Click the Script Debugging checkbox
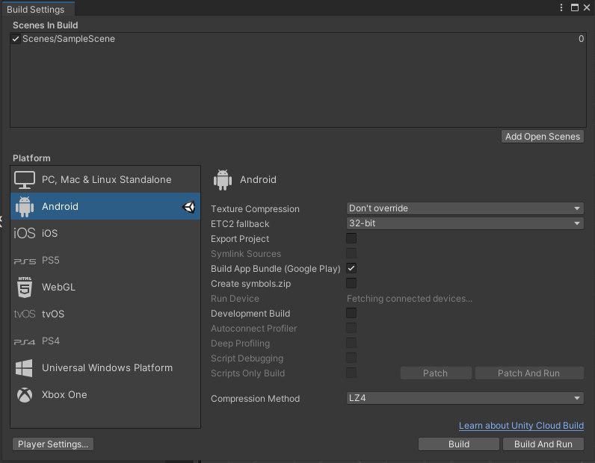The height and width of the screenshot is (463, 595). tap(351, 358)
